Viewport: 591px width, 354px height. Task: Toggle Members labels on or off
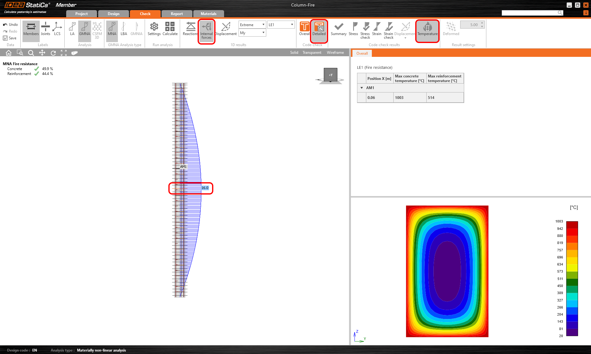coord(31,29)
